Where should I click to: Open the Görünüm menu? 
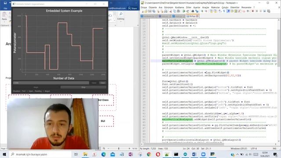click(169, 7)
